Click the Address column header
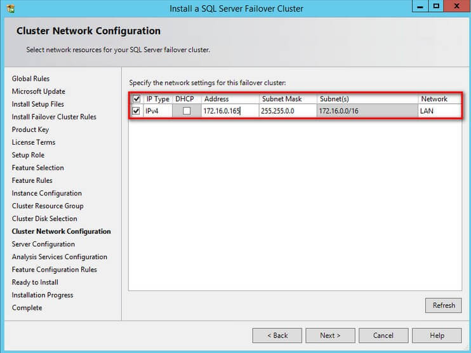The height and width of the screenshot is (353, 471). [230, 99]
